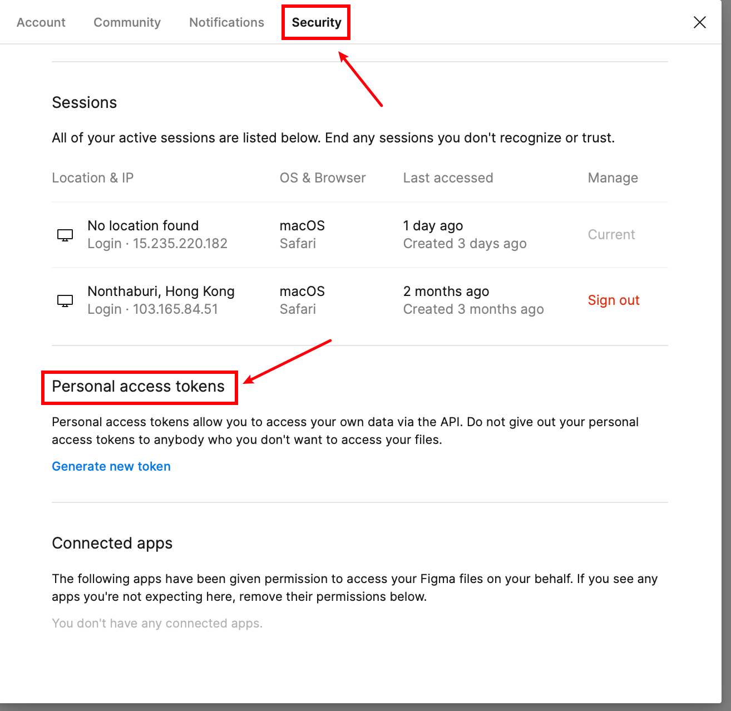Screen dimensions: 731x711
Task: Click the Location & IP column header
Action: [x=92, y=177]
